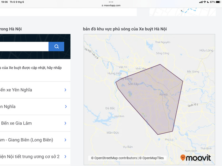The width and height of the screenshot is (222, 166).
Task: Open the OpenStreetMap contributors link
Action: click(114, 158)
